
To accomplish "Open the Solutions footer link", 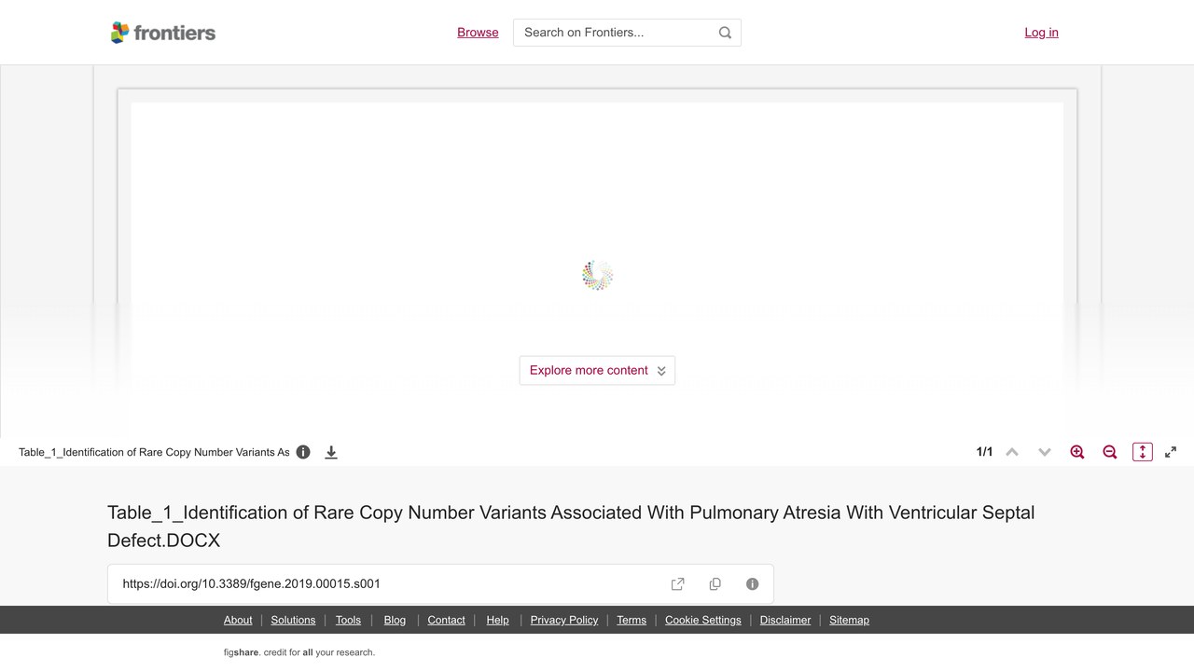I will pyautogui.click(x=293, y=620).
